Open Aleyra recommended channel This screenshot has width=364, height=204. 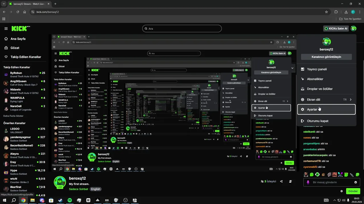click(24, 156)
